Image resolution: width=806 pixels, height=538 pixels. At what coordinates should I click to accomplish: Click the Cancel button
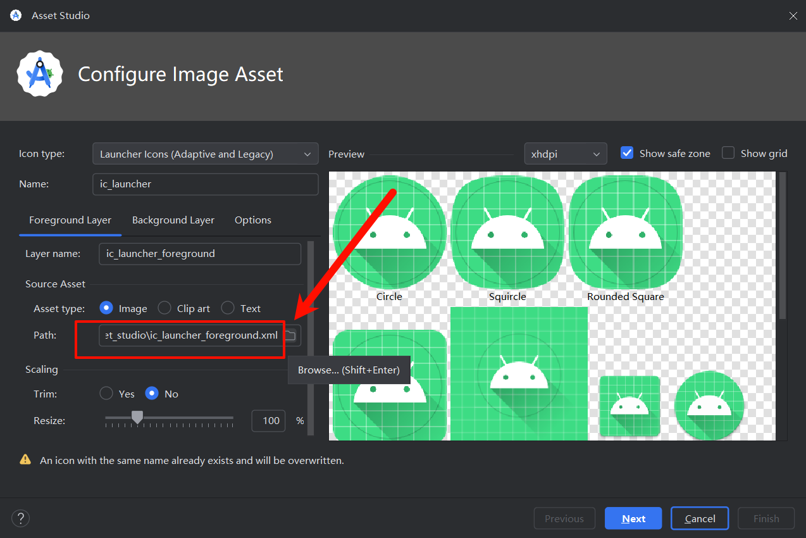click(x=700, y=518)
